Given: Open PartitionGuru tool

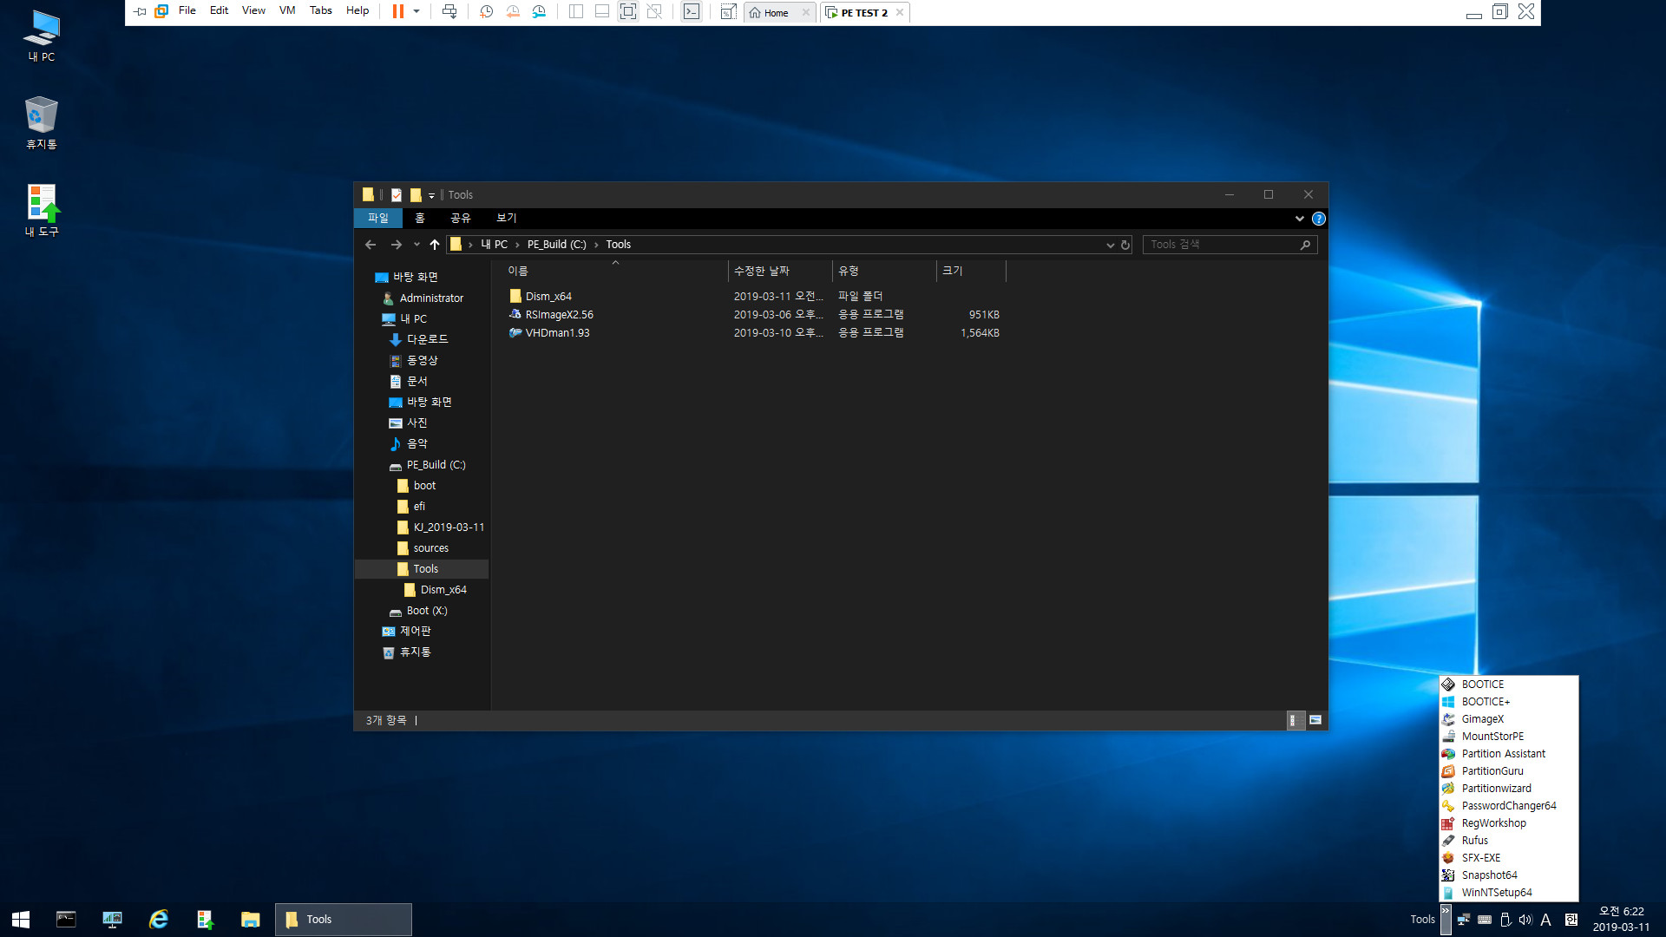Looking at the screenshot, I should point(1492,770).
